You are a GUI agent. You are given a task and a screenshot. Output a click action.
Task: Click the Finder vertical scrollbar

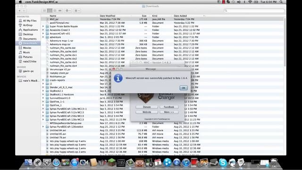pos(285,42)
